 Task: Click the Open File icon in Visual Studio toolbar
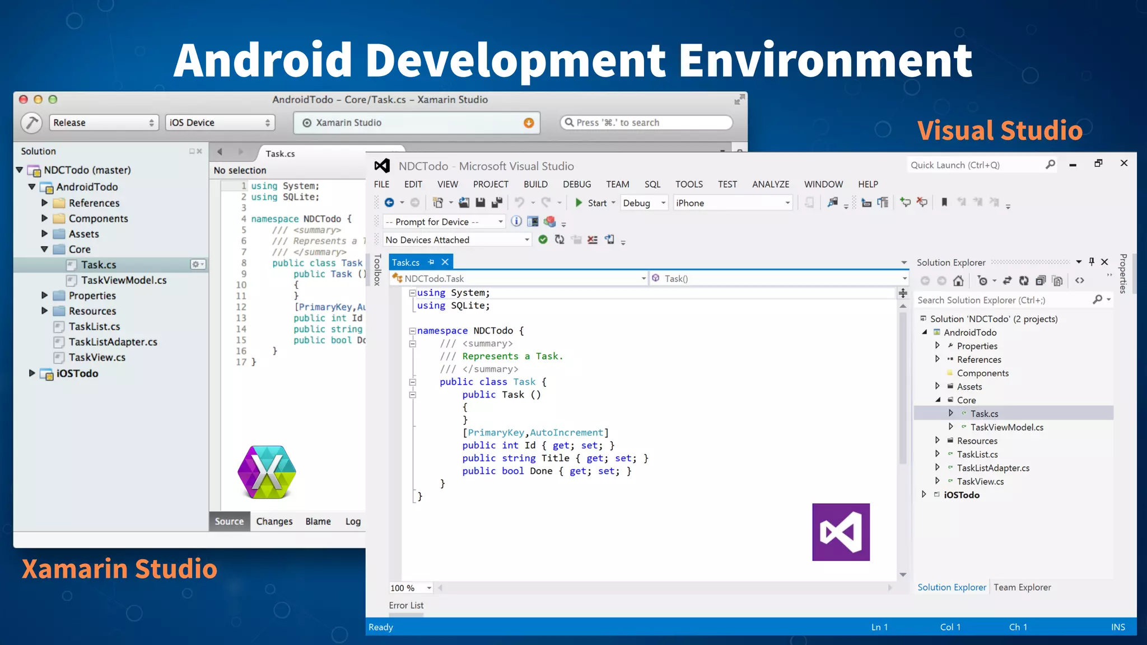[x=464, y=203]
